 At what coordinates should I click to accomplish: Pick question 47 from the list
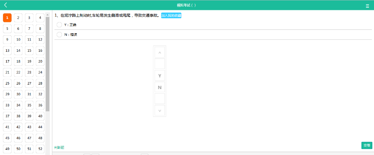[29, 138]
